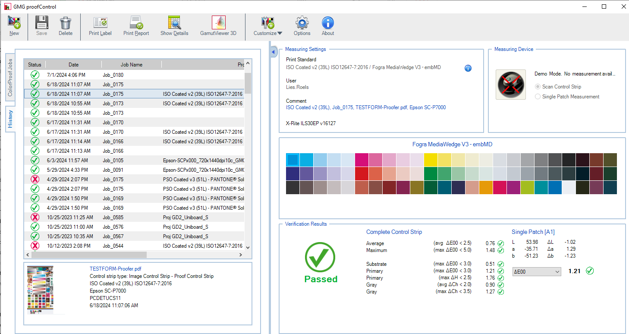Click the horizontal scroll right arrow of history list
Image resolution: width=629 pixels, height=334 pixels.
coord(241,255)
